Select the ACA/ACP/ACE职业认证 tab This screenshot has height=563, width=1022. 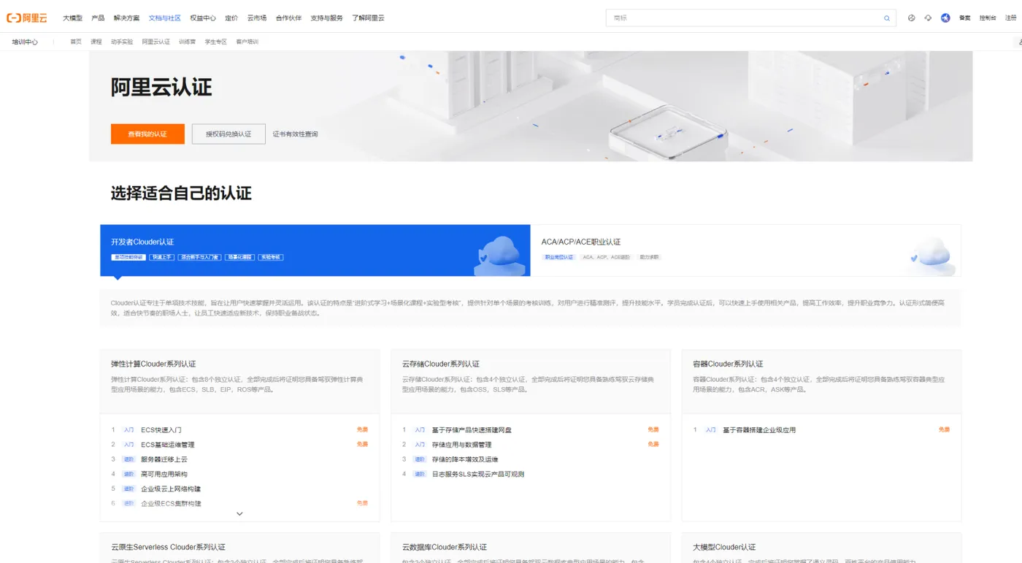(745, 250)
